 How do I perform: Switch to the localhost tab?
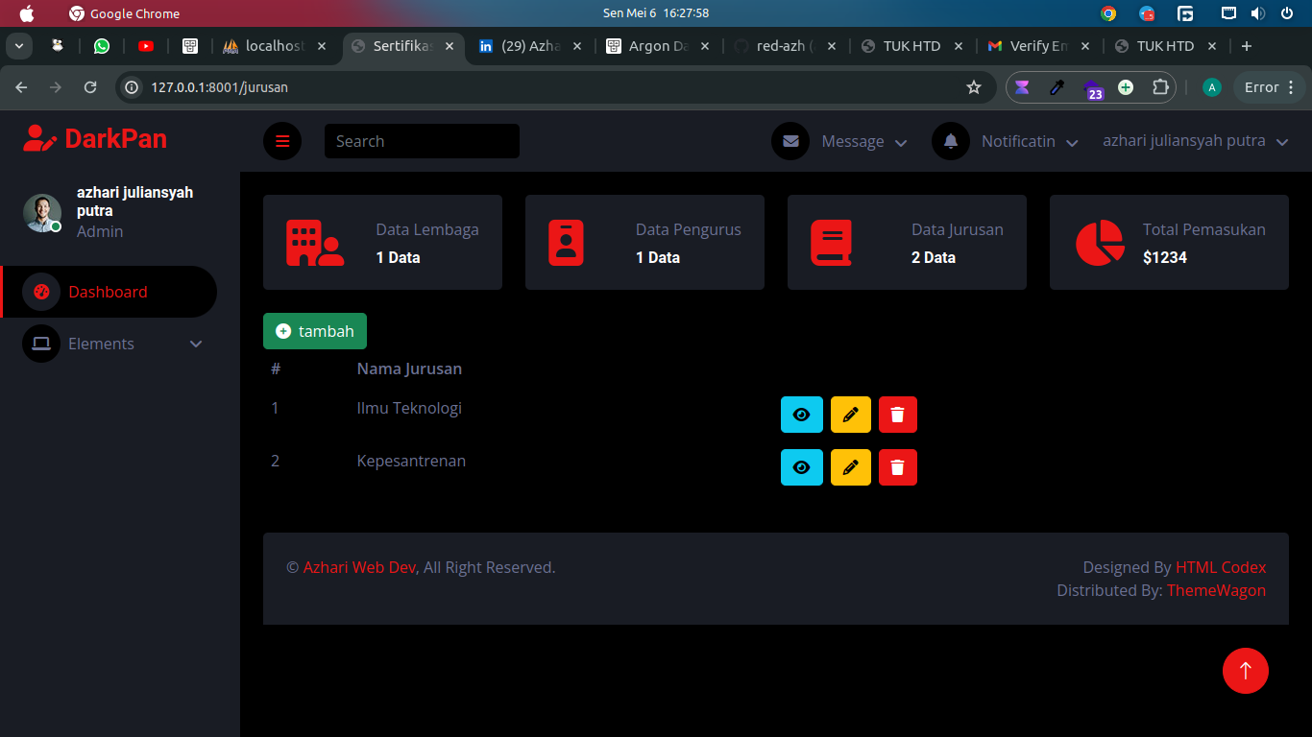pyautogui.click(x=275, y=46)
